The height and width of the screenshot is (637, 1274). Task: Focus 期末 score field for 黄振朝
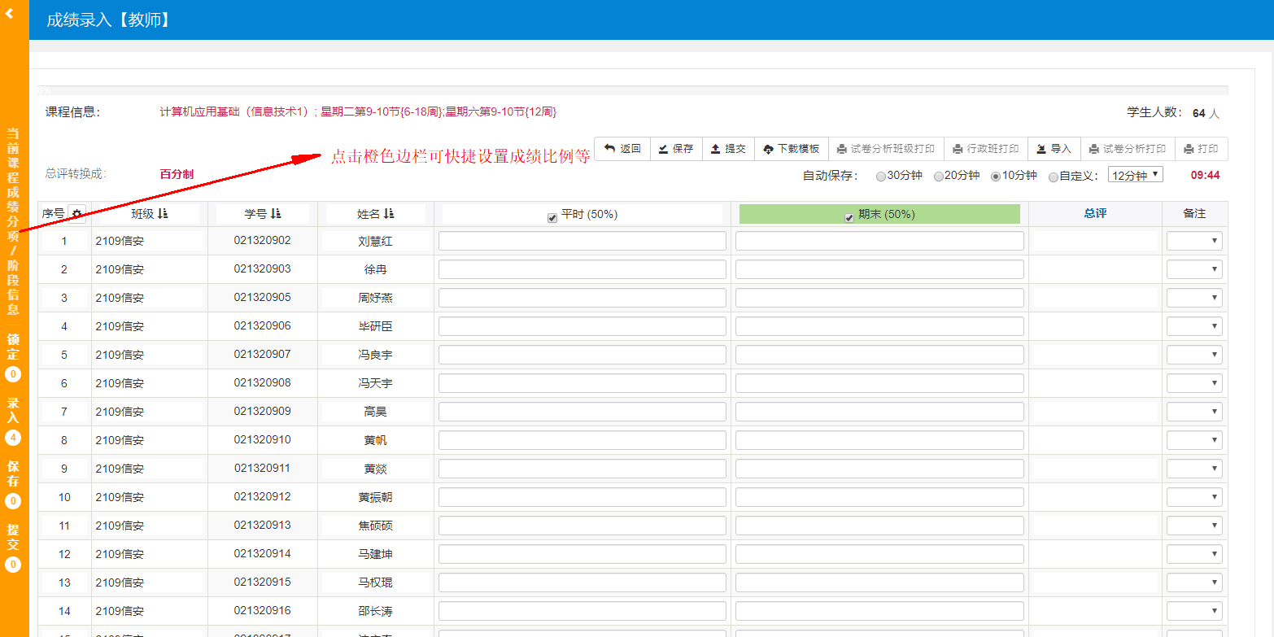coord(879,497)
